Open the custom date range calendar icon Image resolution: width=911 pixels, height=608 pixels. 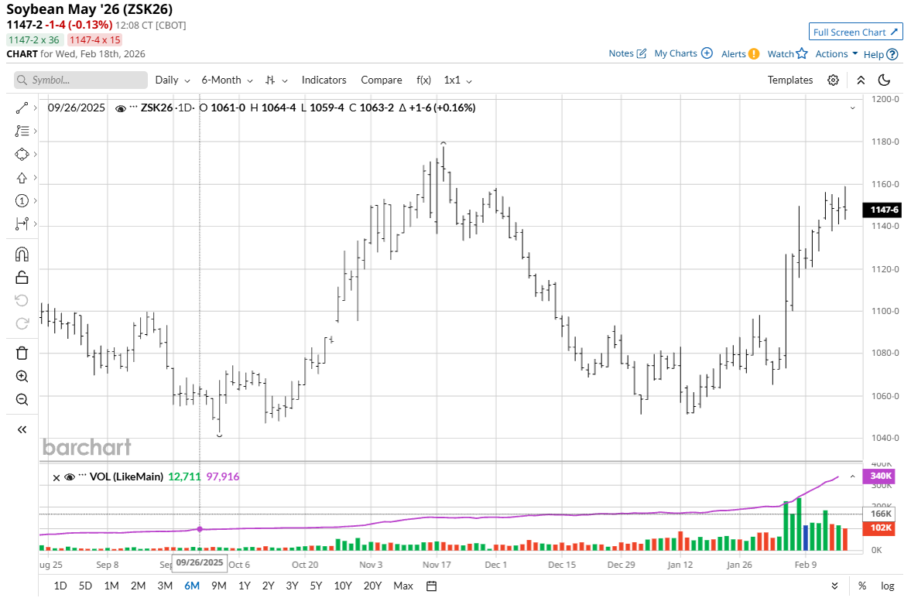pos(432,586)
